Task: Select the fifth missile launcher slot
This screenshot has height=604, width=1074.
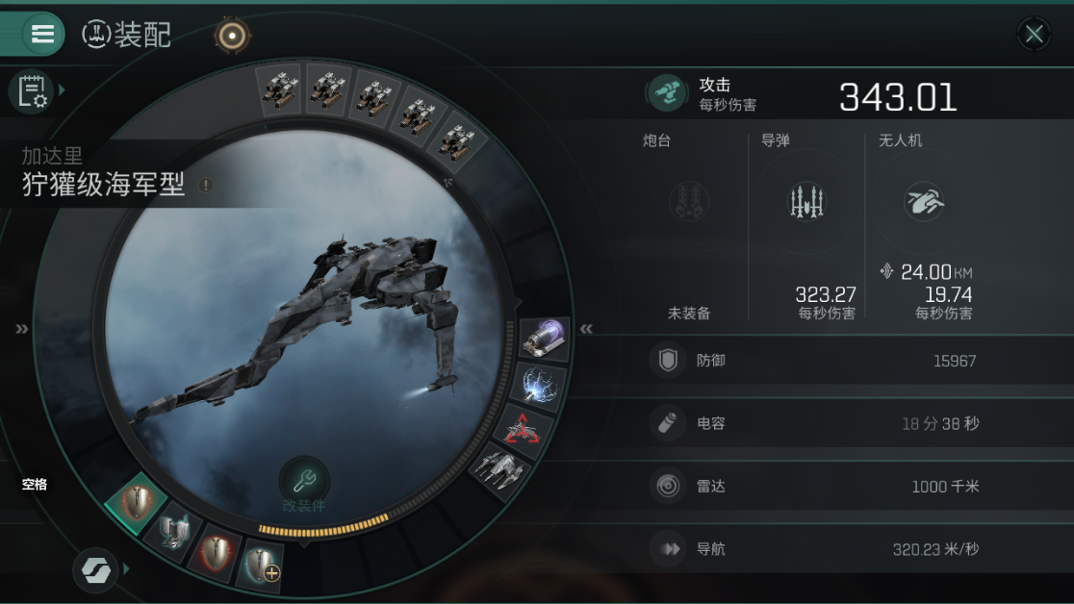Action: pyautogui.click(x=457, y=142)
